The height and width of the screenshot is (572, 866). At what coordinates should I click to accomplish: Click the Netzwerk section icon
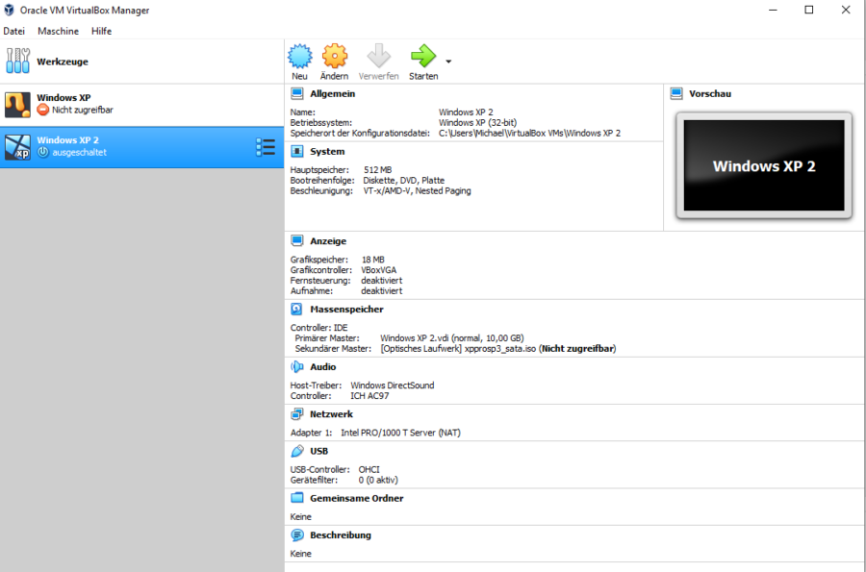297,413
